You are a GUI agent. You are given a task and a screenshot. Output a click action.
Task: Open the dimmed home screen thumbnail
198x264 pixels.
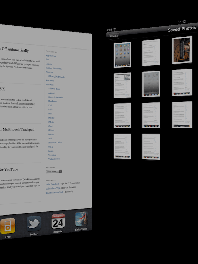[x=151, y=84]
